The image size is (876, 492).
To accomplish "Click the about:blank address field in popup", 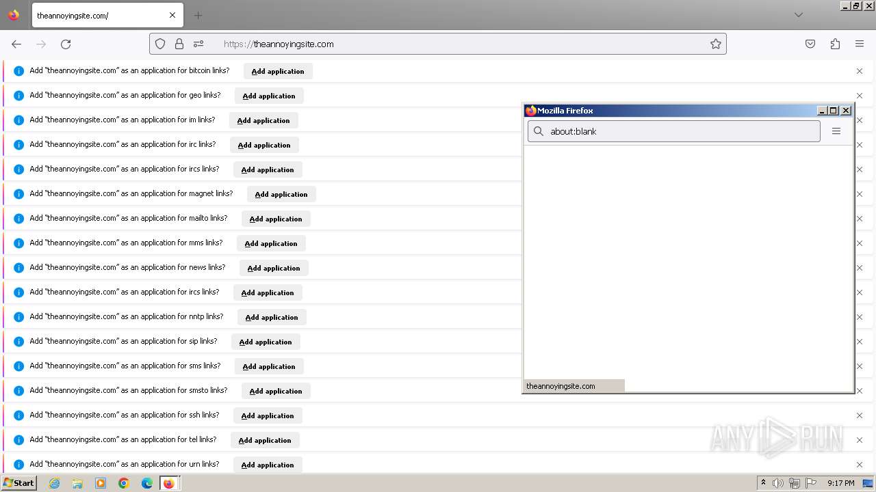I will point(674,131).
